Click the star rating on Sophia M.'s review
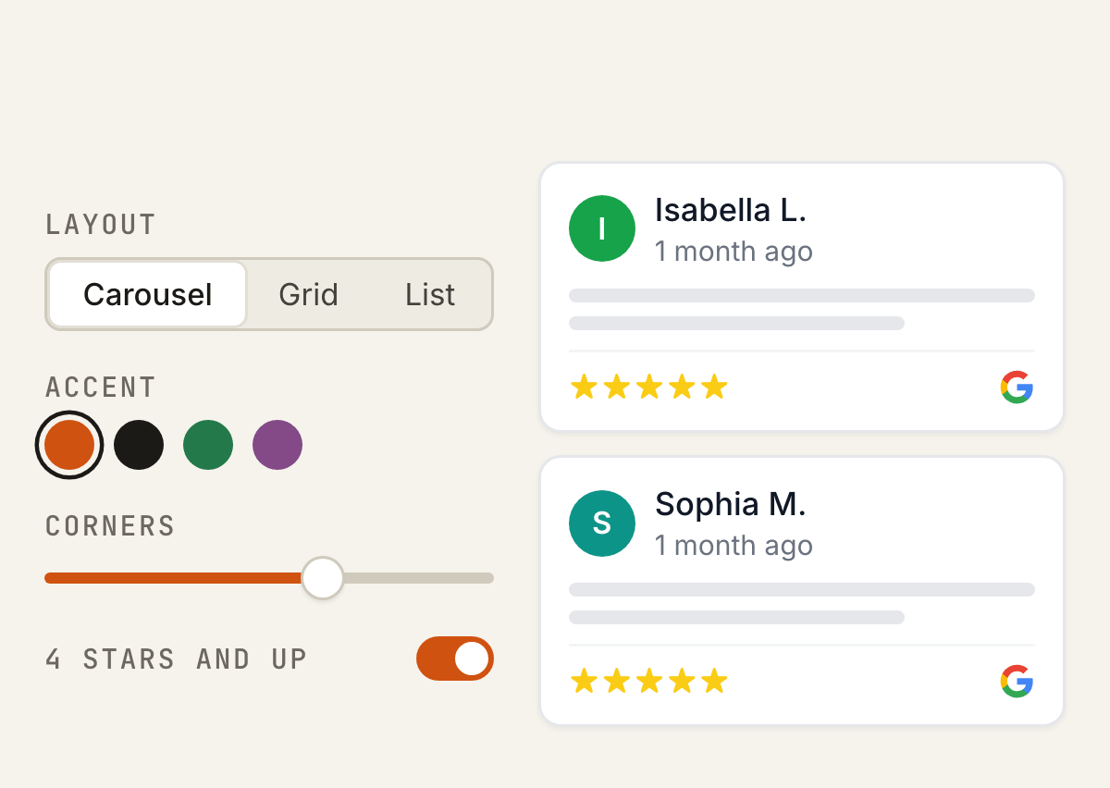 coord(649,682)
